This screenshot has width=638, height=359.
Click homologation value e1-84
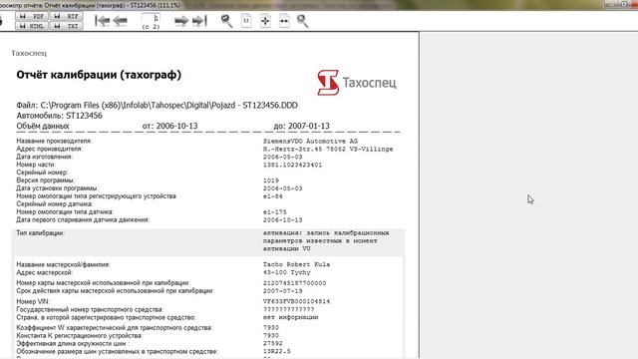click(x=273, y=196)
